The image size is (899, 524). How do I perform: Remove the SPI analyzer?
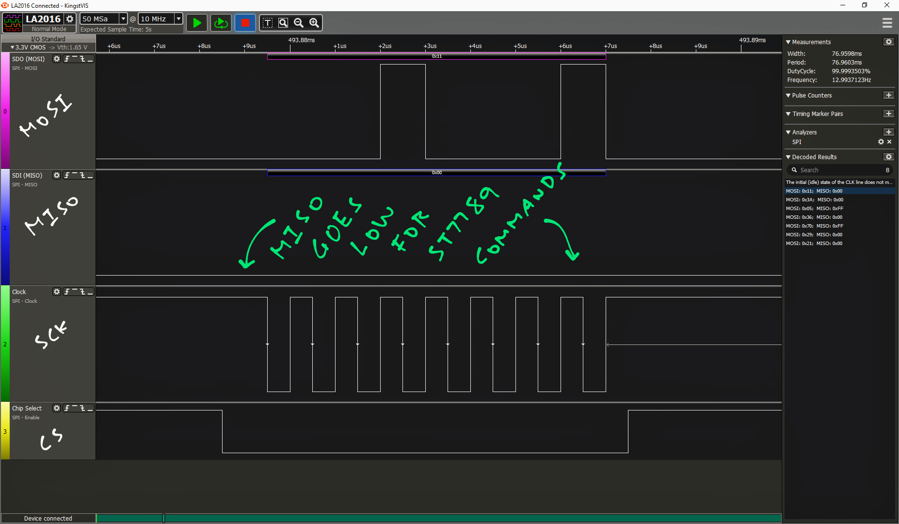pos(889,142)
